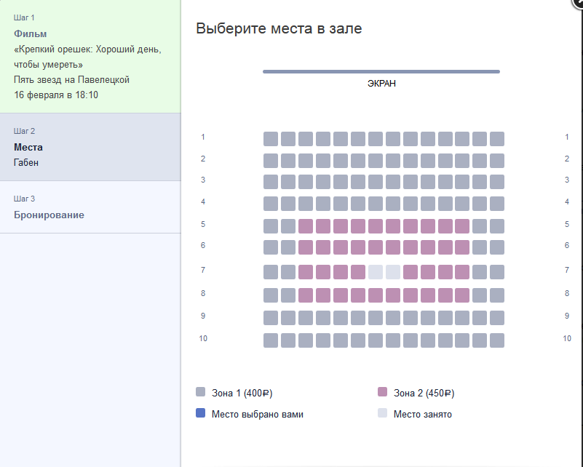Click the Зона 1 (400₽) legend swatch
The height and width of the screenshot is (467, 583).
(x=201, y=392)
